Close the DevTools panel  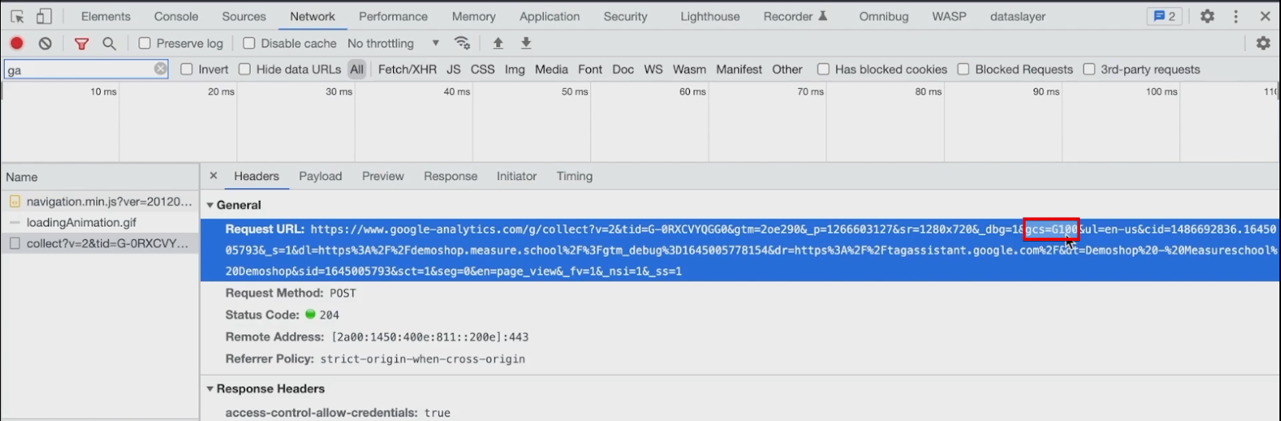(1265, 16)
